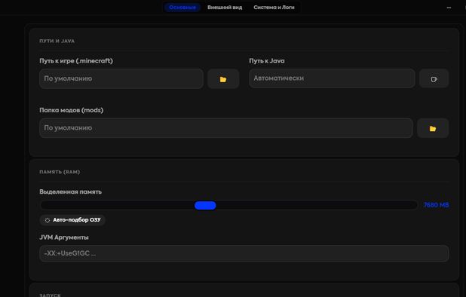Click the blue memory slider handle
The height and width of the screenshot is (297, 466).
[x=205, y=205]
